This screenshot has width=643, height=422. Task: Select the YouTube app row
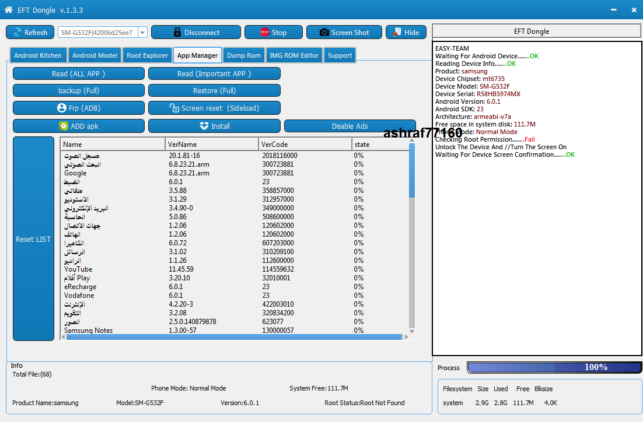(235, 269)
